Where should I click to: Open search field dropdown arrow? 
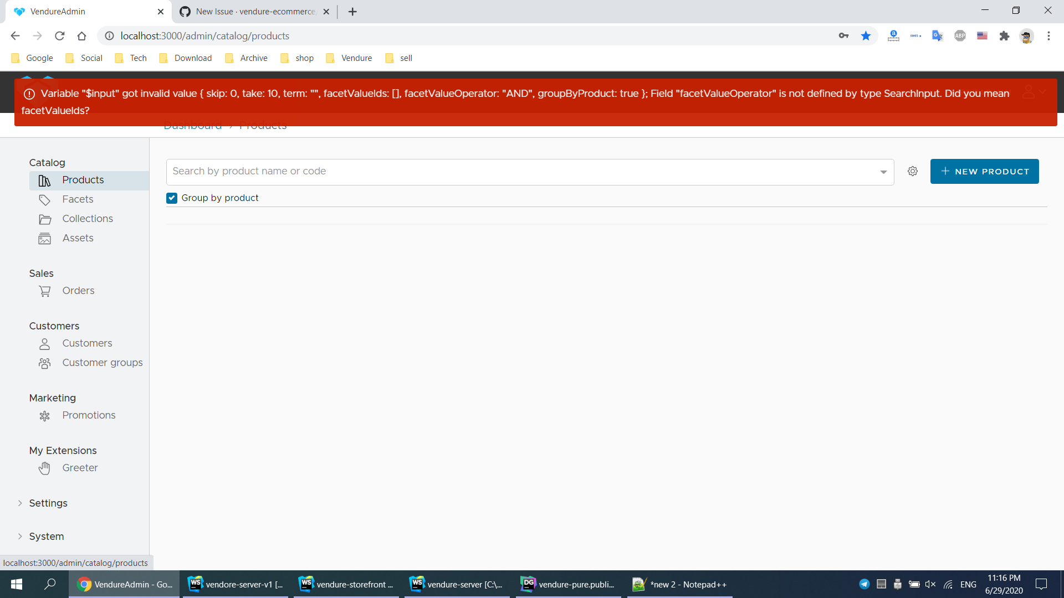[x=883, y=172]
